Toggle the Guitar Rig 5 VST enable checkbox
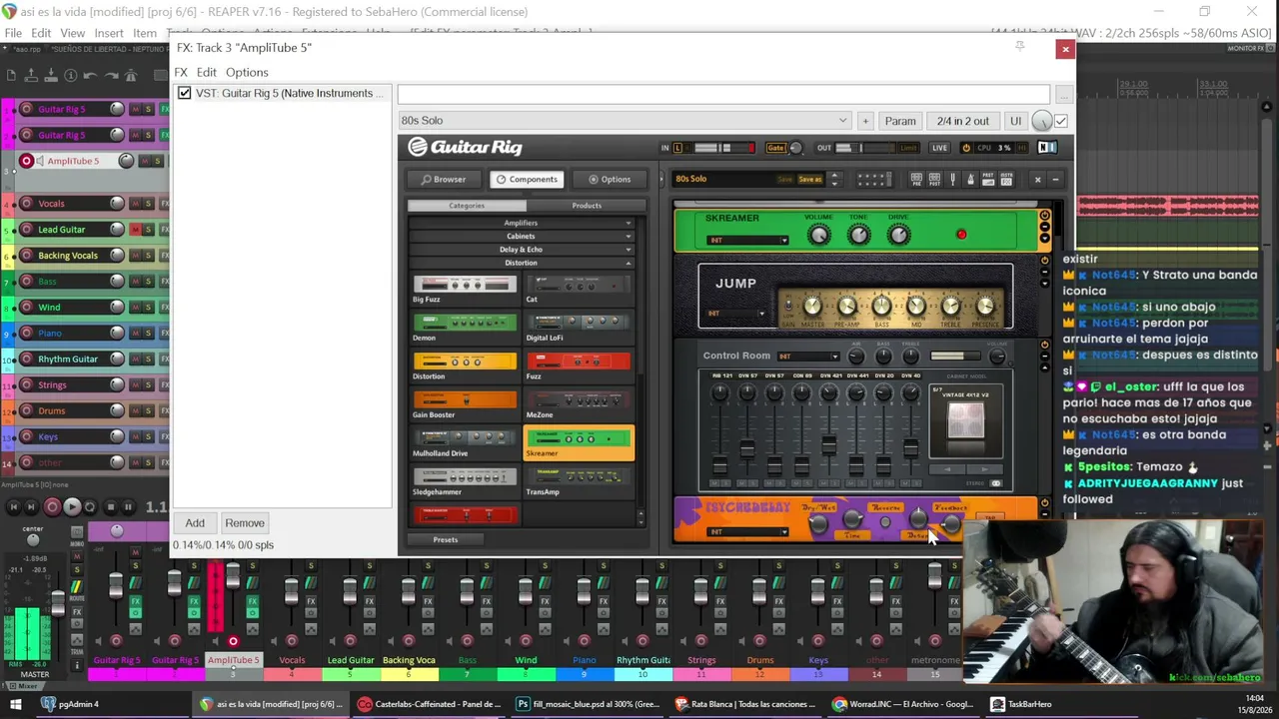 (x=185, y=93)
